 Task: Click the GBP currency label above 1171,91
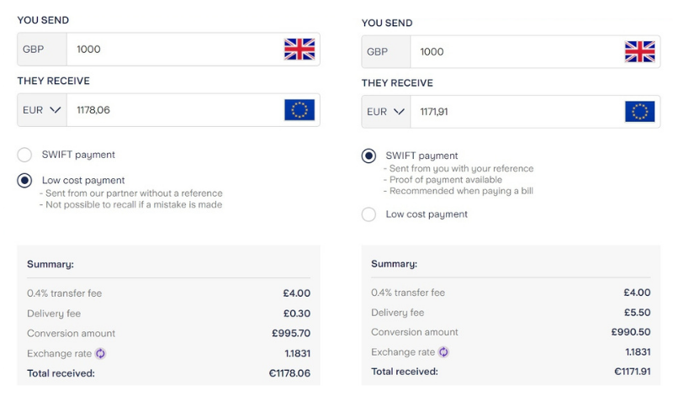pos(378,52)
